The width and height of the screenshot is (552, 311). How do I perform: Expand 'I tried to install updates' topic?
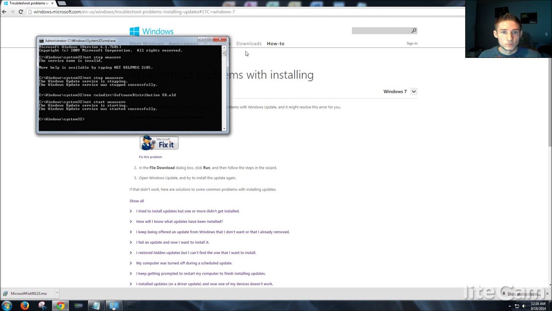point(188,211)
